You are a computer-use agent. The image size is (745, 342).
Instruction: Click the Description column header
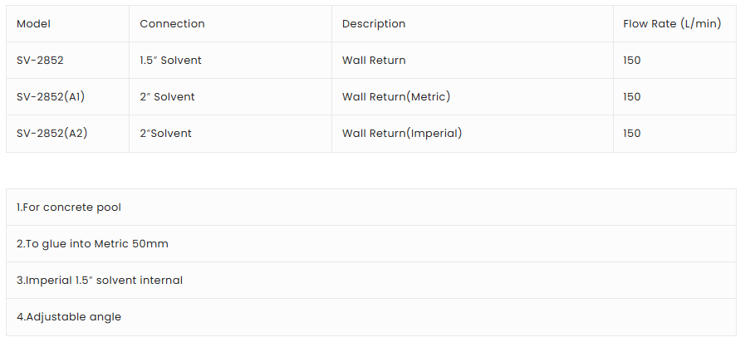[374, 24]
